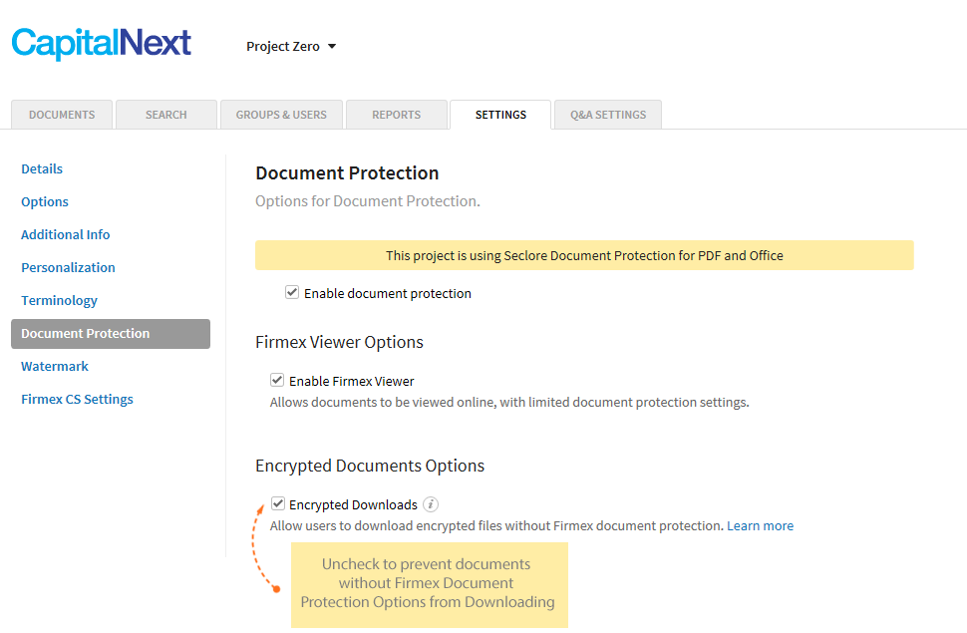This screenshot has width=967, height=633.
Task: Navigate to Firmex CS Settings
Action: tap(77, 399)
